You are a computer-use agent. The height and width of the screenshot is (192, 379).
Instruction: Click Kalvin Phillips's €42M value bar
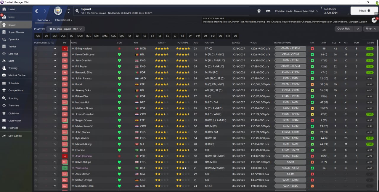point(290,162)
